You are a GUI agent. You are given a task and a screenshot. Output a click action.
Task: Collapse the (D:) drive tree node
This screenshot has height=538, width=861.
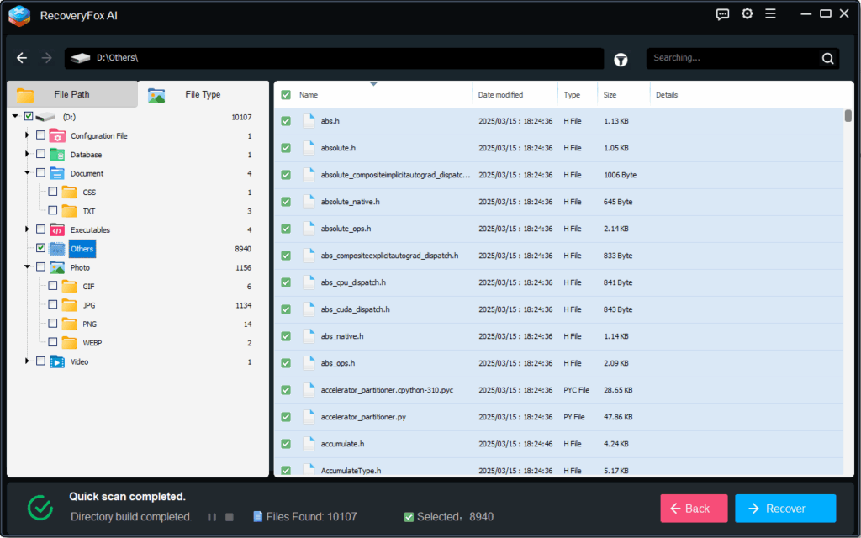point(15,116)
